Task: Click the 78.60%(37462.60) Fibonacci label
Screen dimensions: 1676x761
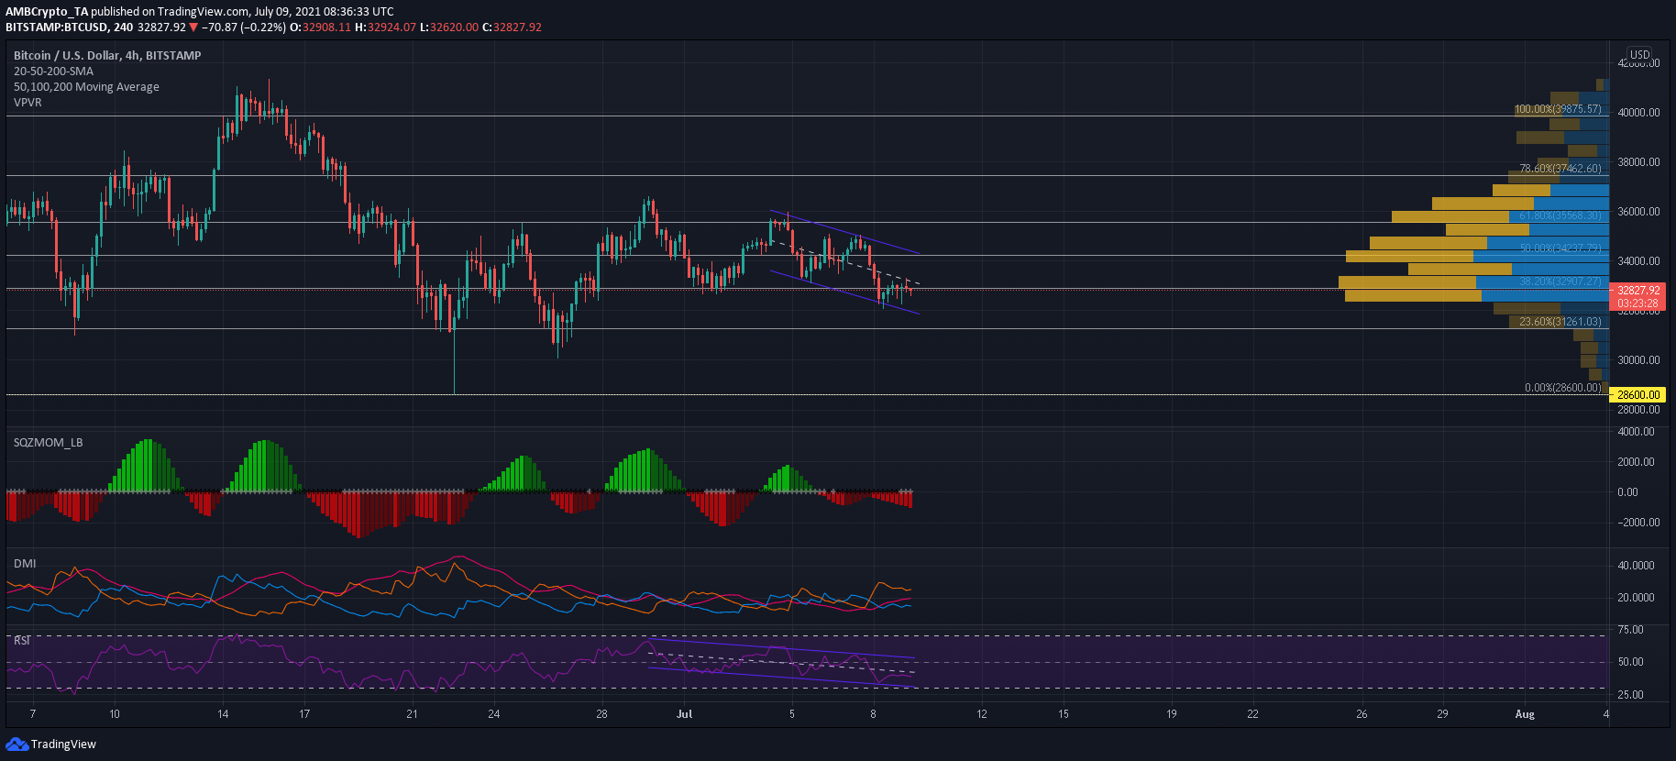Action: coord(1560,169)
